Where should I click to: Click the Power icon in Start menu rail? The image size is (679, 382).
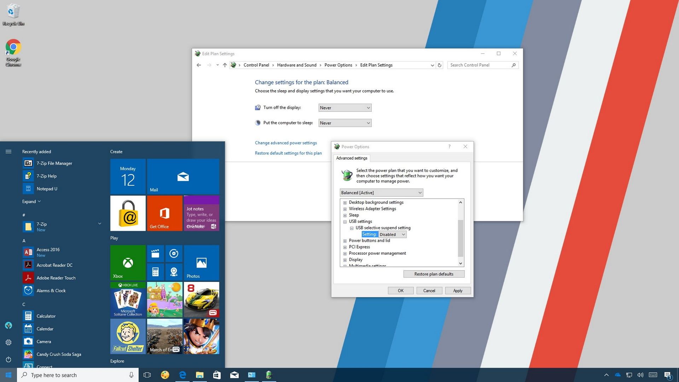(8, 359)
